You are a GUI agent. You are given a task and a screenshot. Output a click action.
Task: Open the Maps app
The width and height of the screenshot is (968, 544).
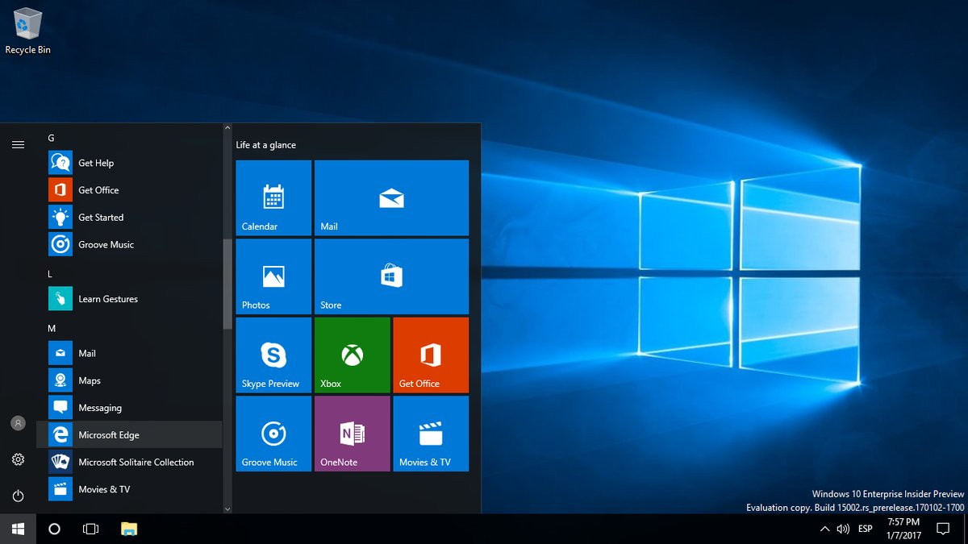click(x=129, y=380)
